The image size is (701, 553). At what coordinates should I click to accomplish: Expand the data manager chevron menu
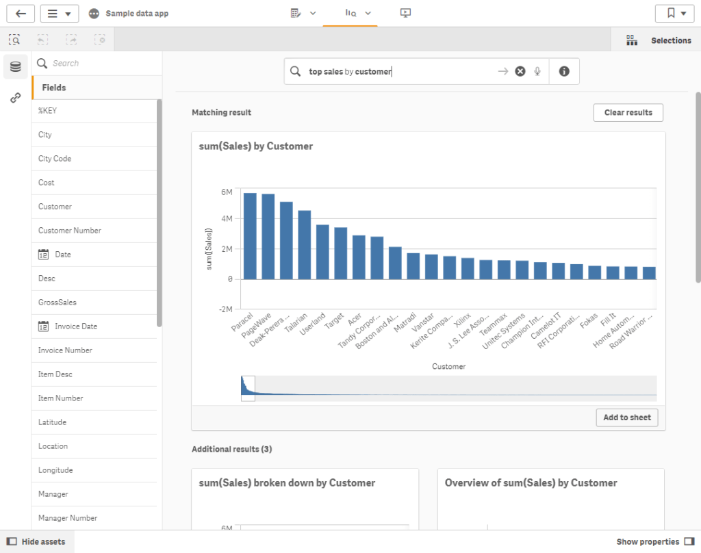click(313, 13)
